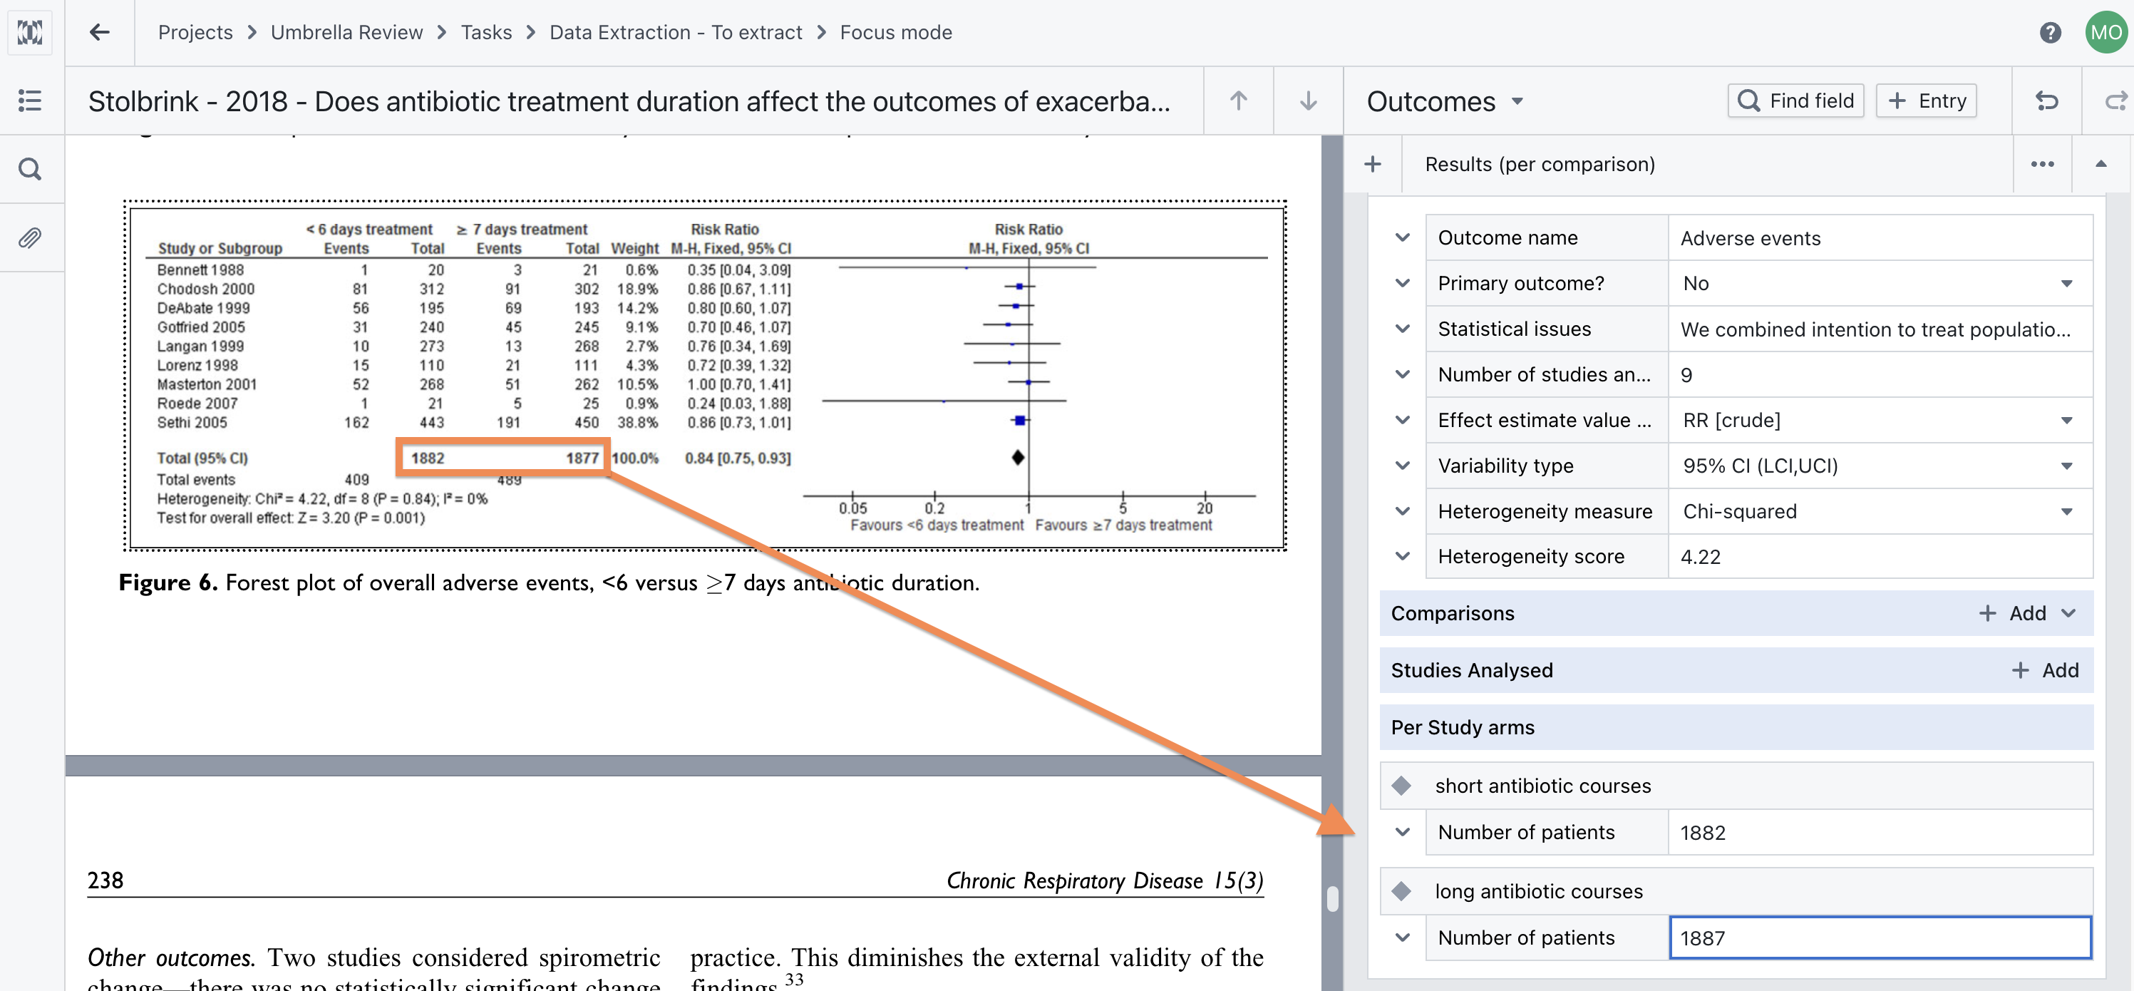Open Data Extraction - To extract breadcrumb
This screenshot has width=2134, height=991.
pyautogui.click(x=675, y=32)
